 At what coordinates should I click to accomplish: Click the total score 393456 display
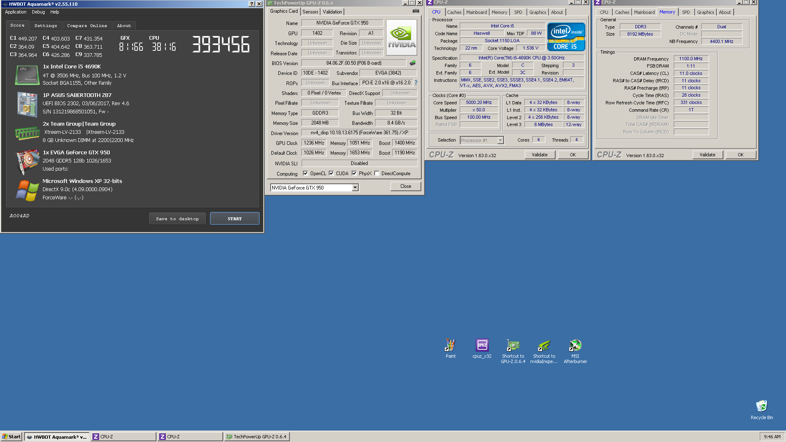221,44
